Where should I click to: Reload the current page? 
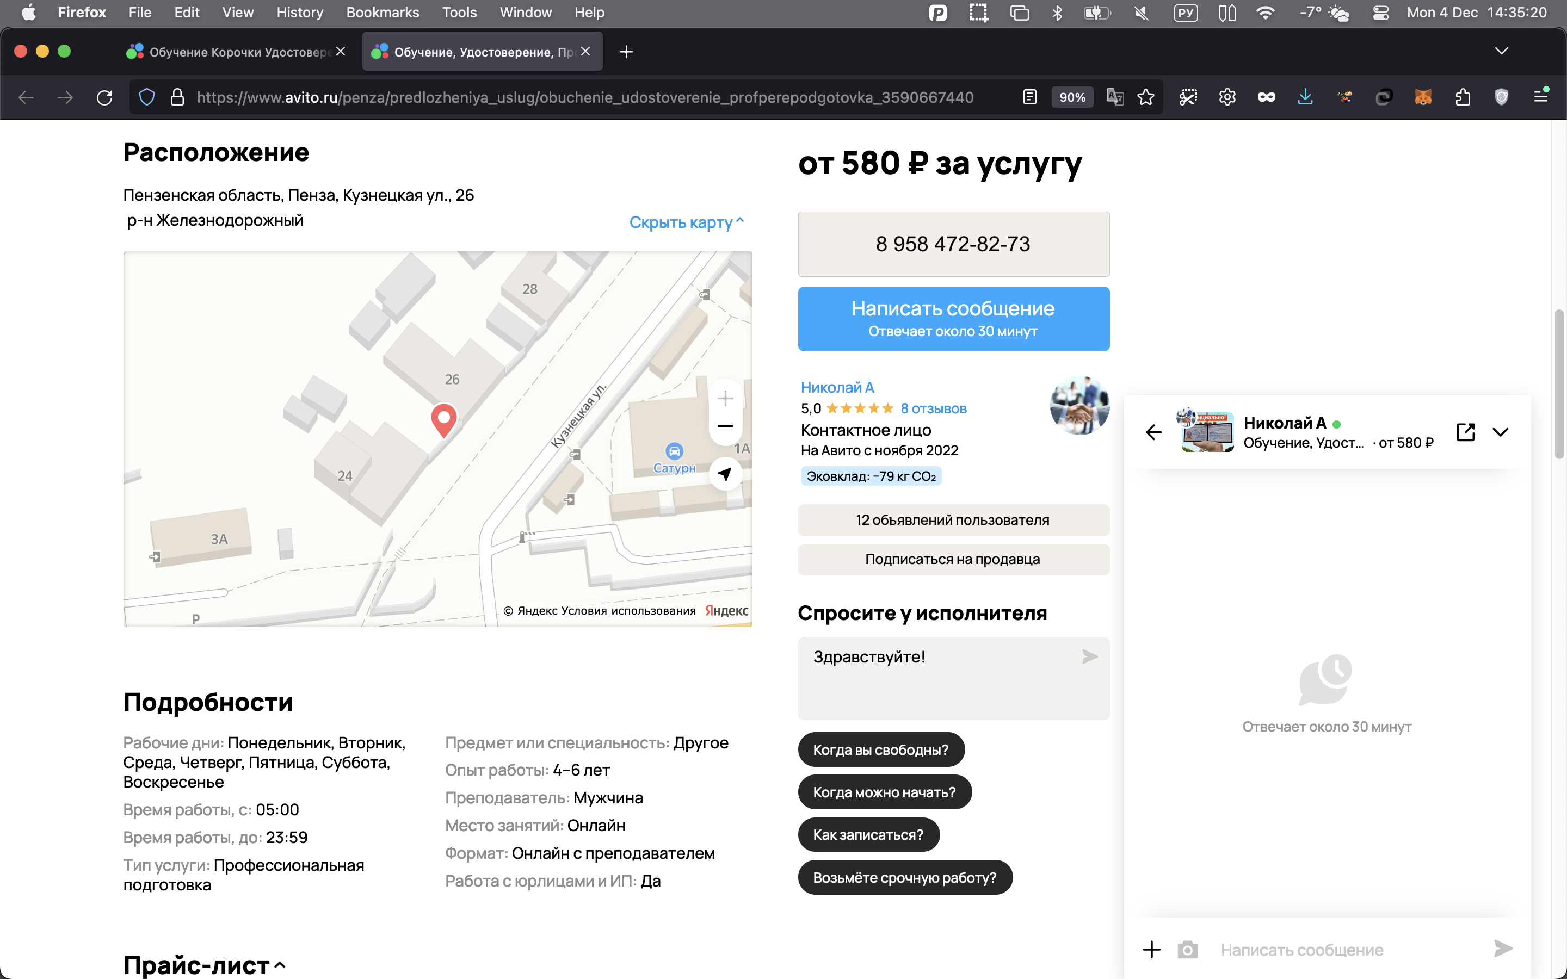point(104,97)
